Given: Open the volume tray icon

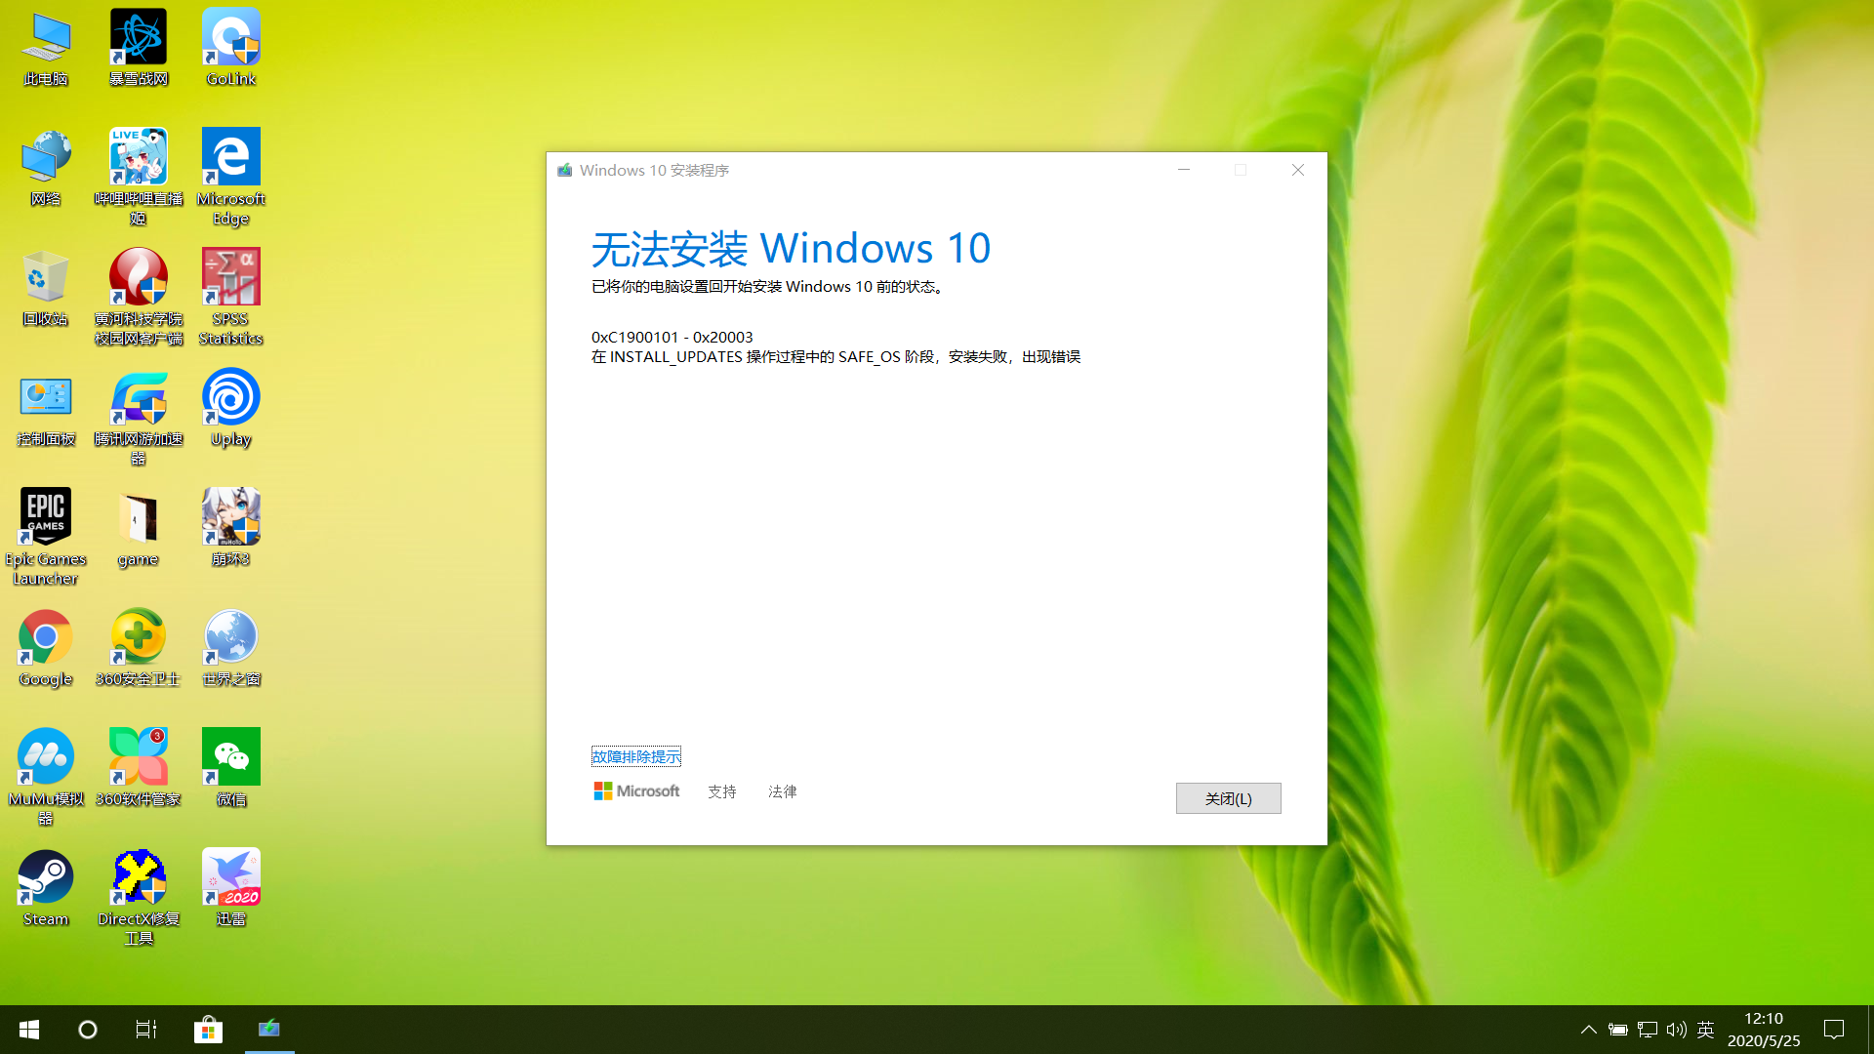Looking at the screenshot, I should 1677,1030.
